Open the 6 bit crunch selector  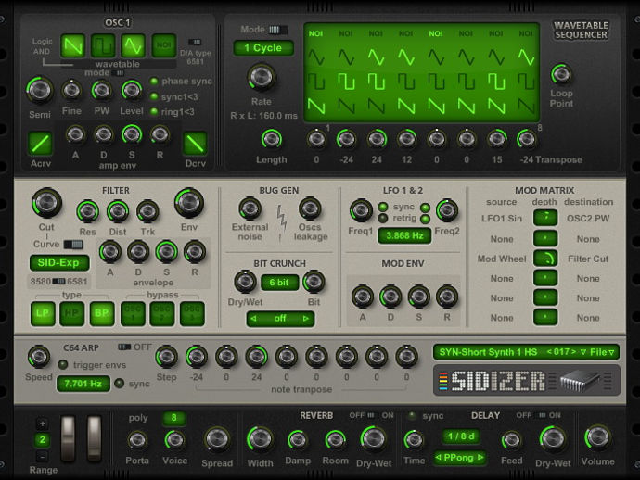279,283
